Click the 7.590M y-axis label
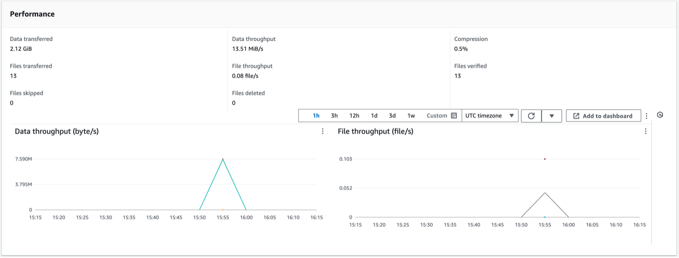Viewport: 679px width, 258px height. pyautogui.click(x=24, y=159)
